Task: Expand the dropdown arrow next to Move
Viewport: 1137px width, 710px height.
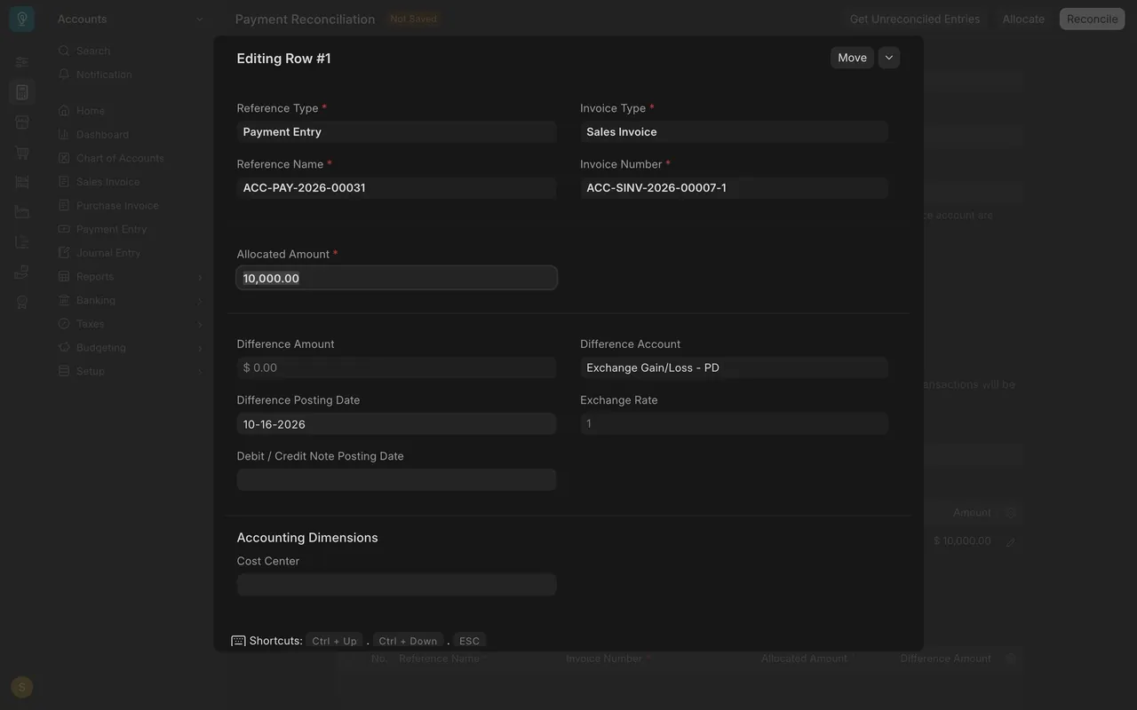Action: click(889, 58)
